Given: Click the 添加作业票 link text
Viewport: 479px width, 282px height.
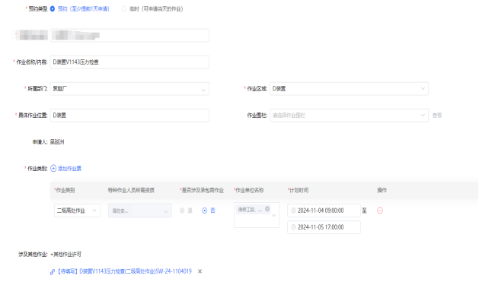Looking at the screenshot, I should pos(69,168).
